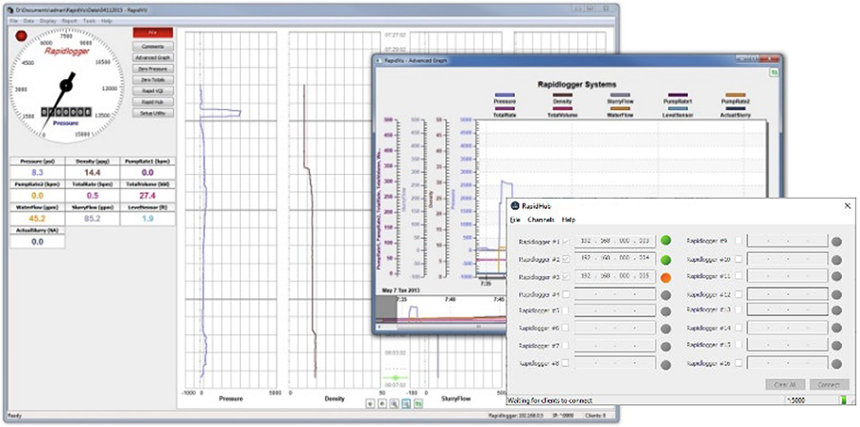Enable the Rapidlogger #9 checkbox
This screenshot has height=427, width=860.
click(739, 241)
